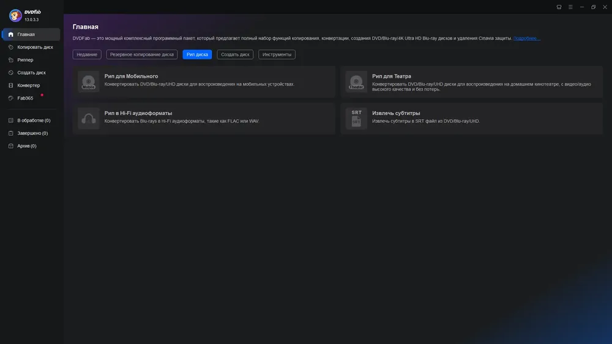
Task: Switch to Резервное копирование диска tab
Action: pyautogui.click(x=142, y=54)
